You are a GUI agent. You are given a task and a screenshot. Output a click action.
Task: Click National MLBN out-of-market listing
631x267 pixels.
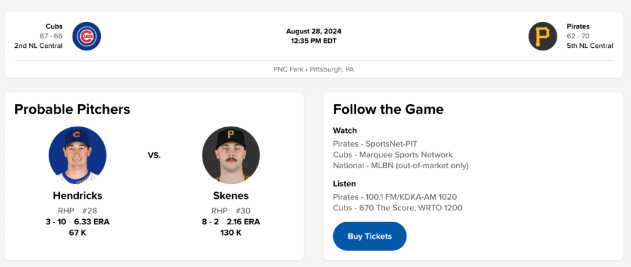click(401, 166)
